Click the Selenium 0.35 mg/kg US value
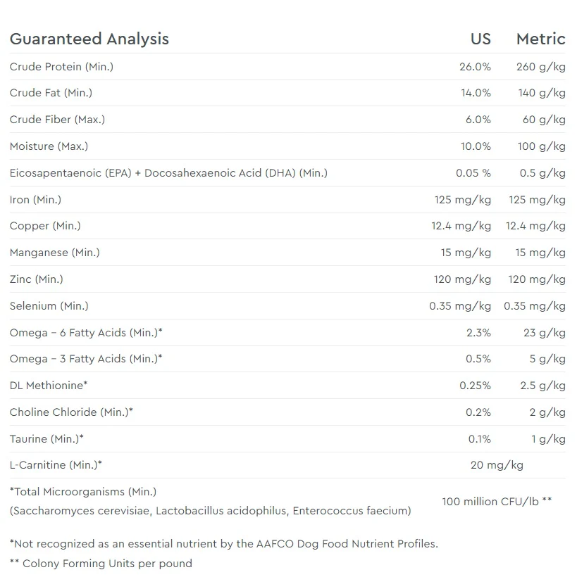 pos(460,306)
